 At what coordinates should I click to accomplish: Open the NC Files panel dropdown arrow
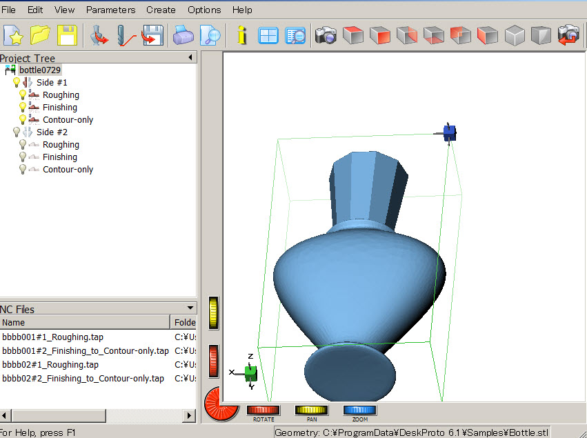click(x=190, y=308)
